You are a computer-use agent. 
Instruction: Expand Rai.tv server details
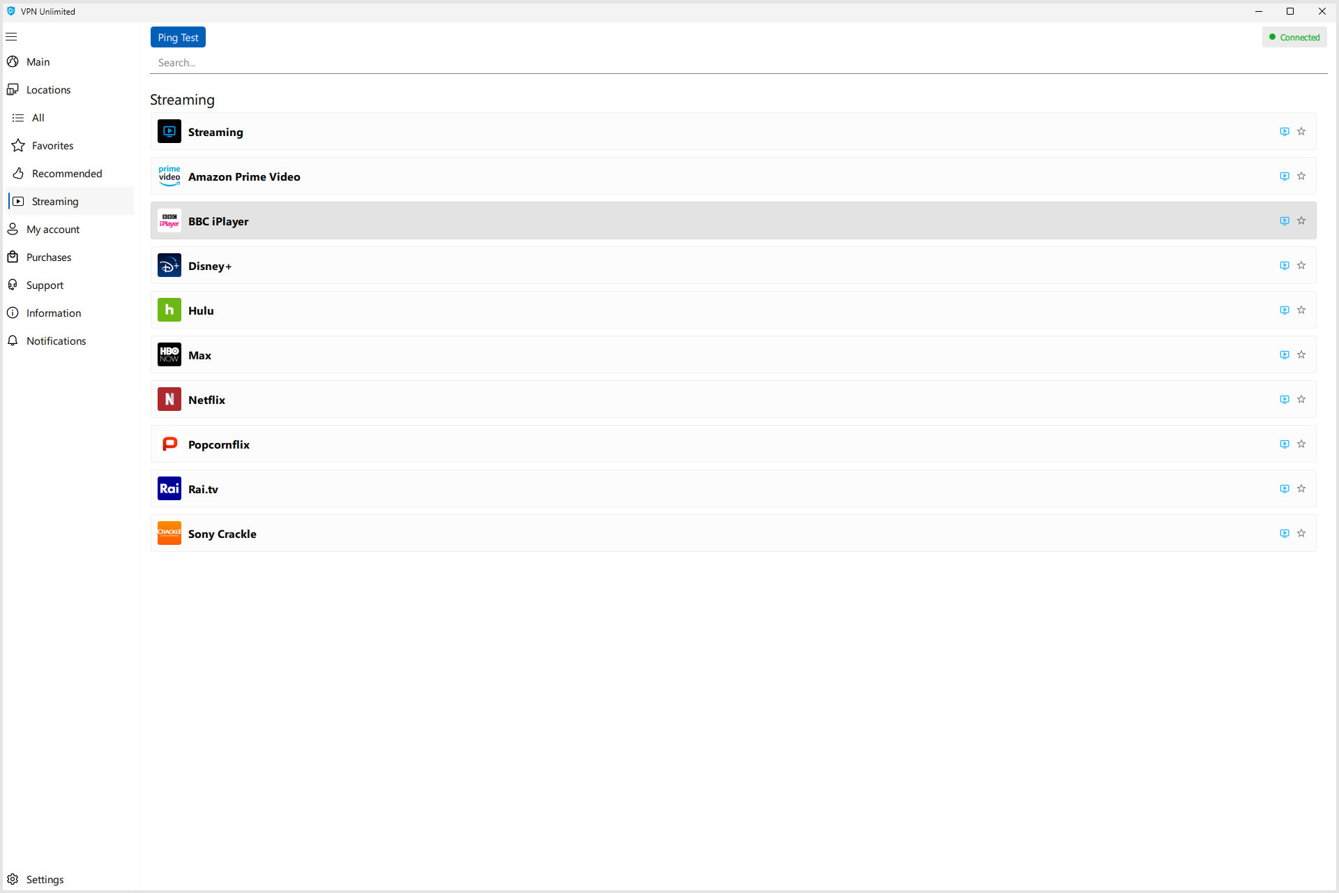[x=1284, y=489]
